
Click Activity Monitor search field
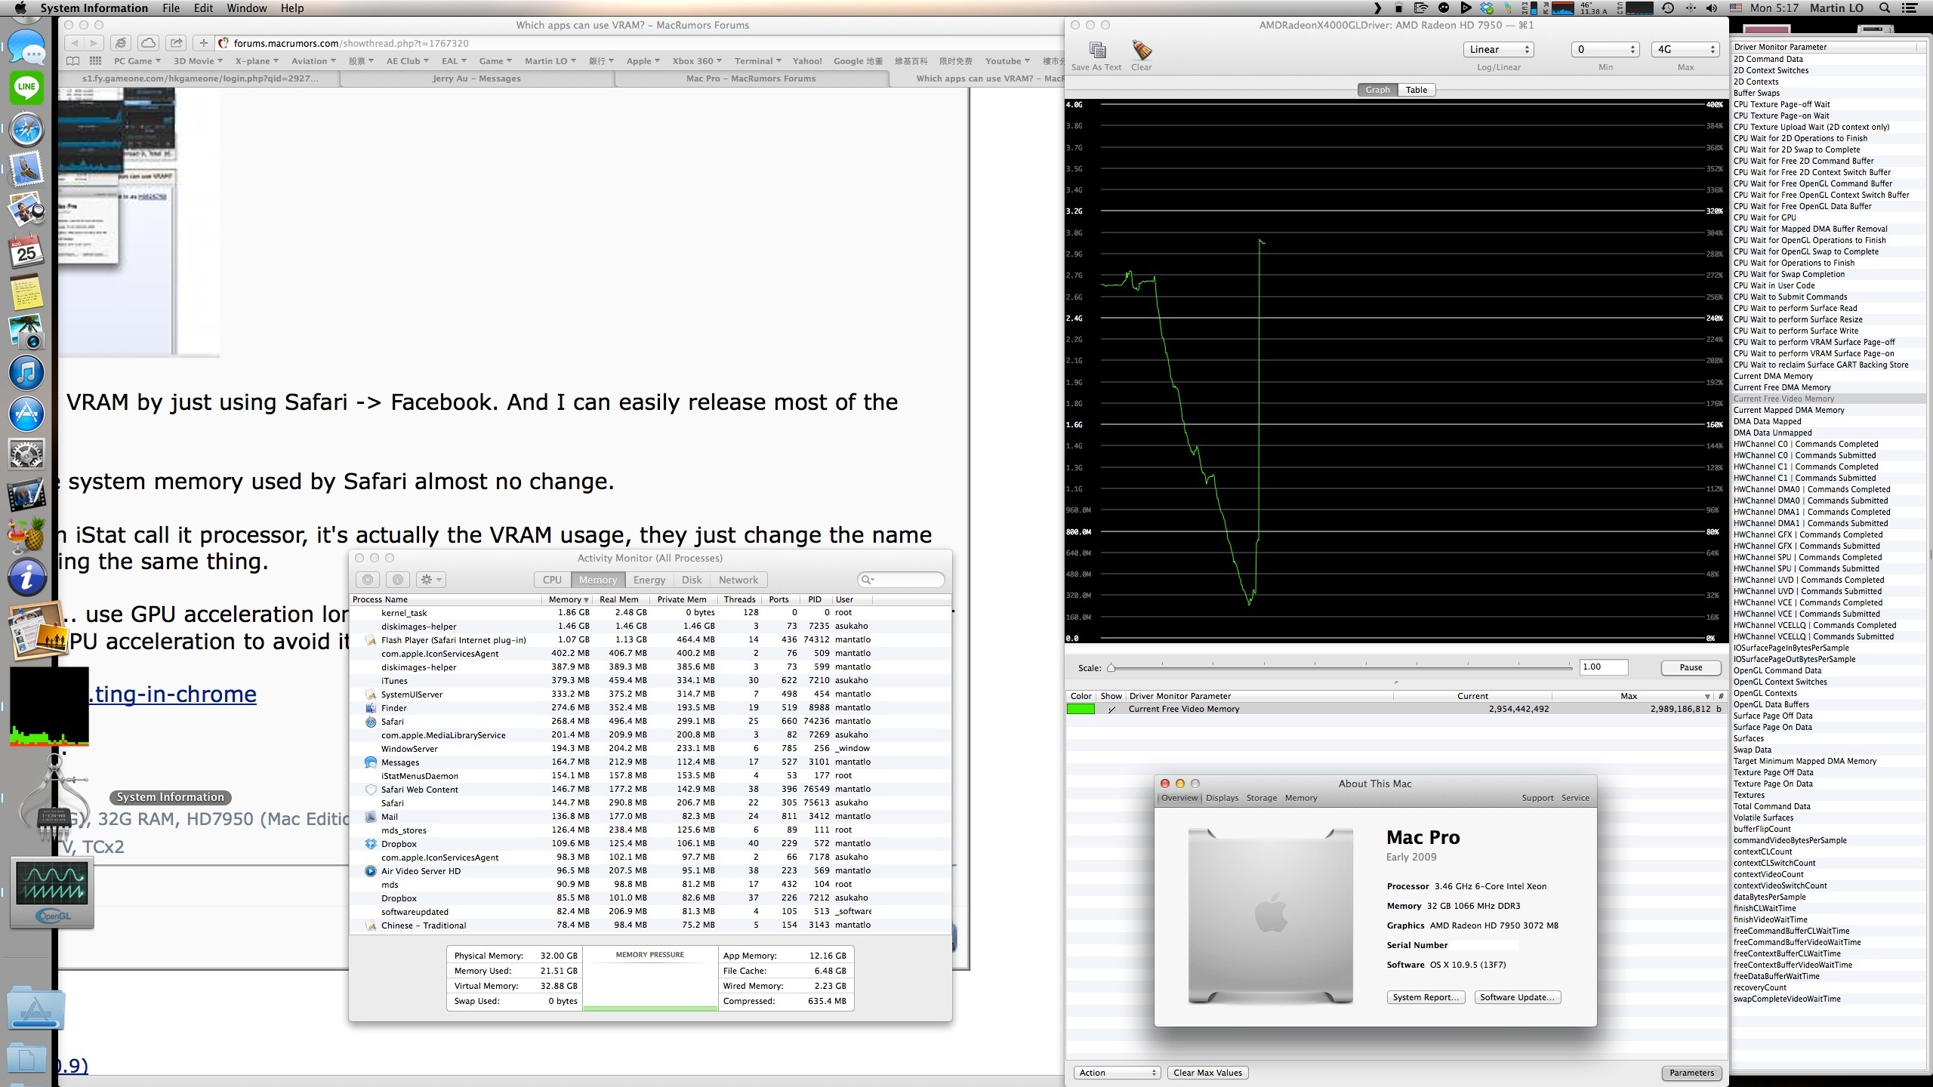[901, 580]
